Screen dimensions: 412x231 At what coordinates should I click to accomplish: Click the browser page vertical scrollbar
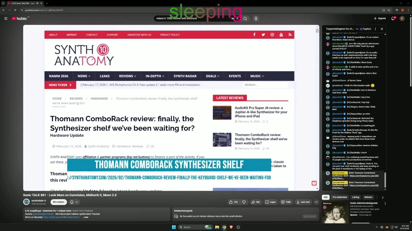410,51
